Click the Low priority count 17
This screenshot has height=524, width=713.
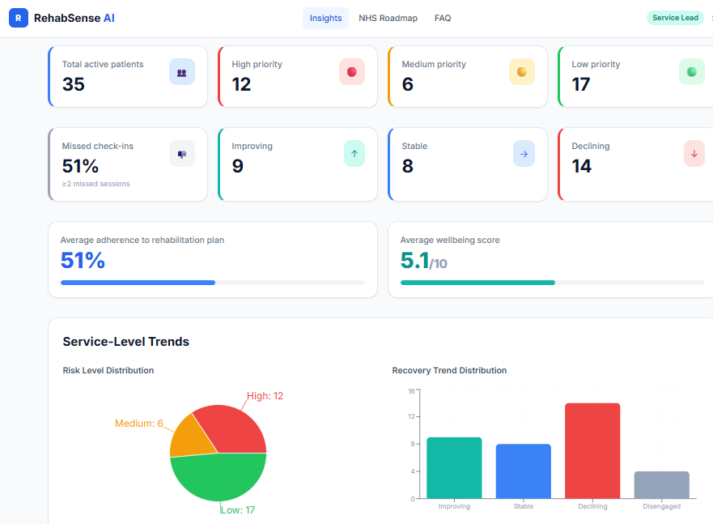[x=581, y=84]
